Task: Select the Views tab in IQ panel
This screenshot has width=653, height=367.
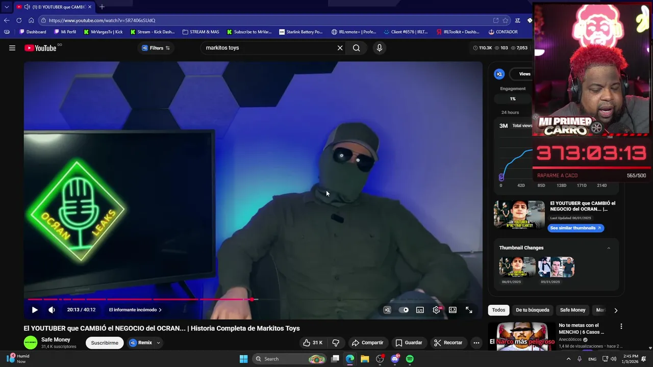Action: (x=524, y=74)
